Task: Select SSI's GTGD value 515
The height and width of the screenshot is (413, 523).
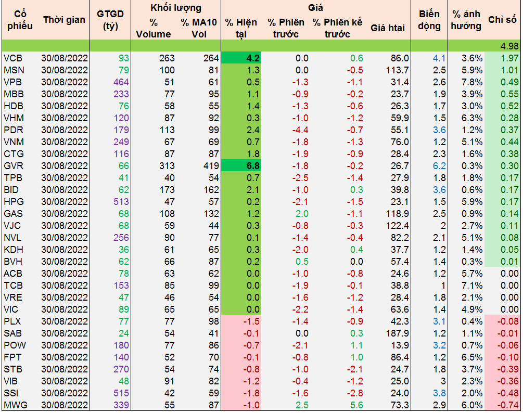Action: (x=121, y=393)
